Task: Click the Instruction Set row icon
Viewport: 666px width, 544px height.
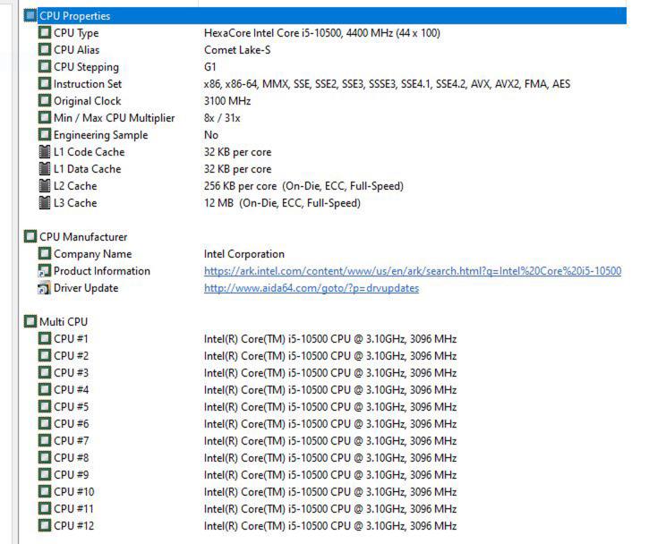Action: (44, 84)
